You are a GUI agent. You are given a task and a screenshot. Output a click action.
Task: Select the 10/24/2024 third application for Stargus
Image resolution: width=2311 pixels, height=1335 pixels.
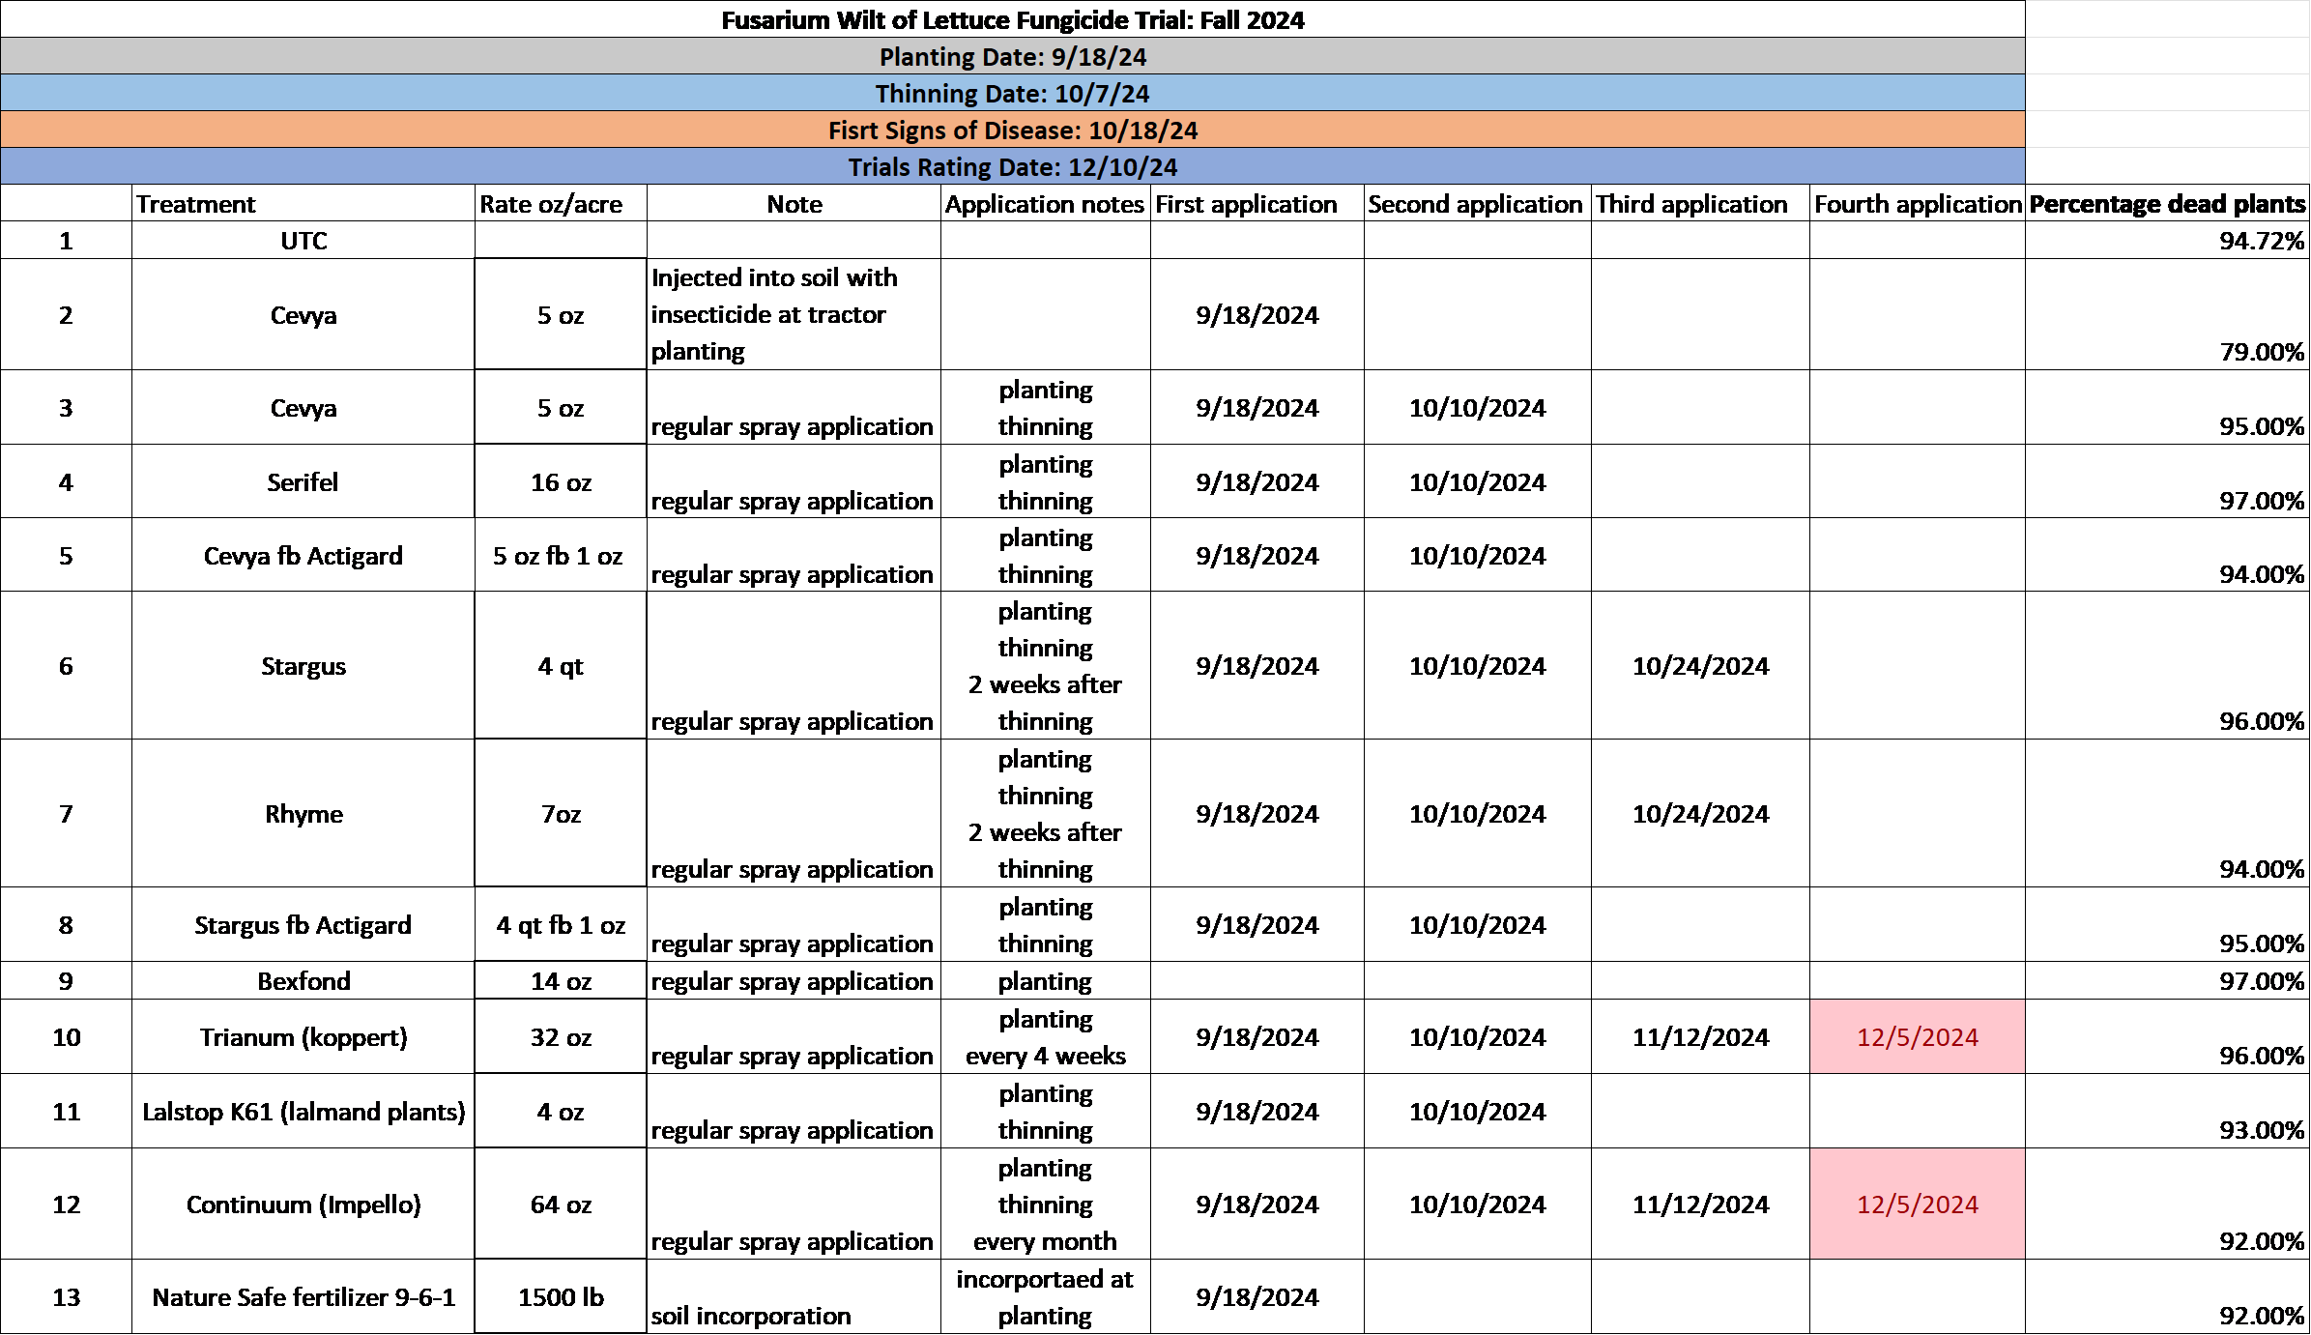click(1700, 665)
